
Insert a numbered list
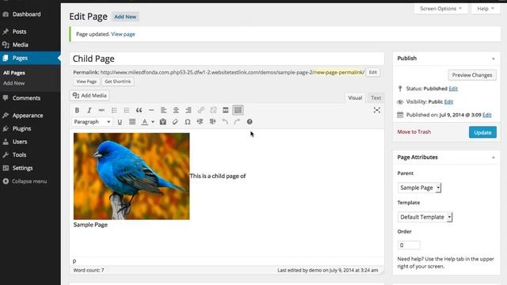coord(127,110)
